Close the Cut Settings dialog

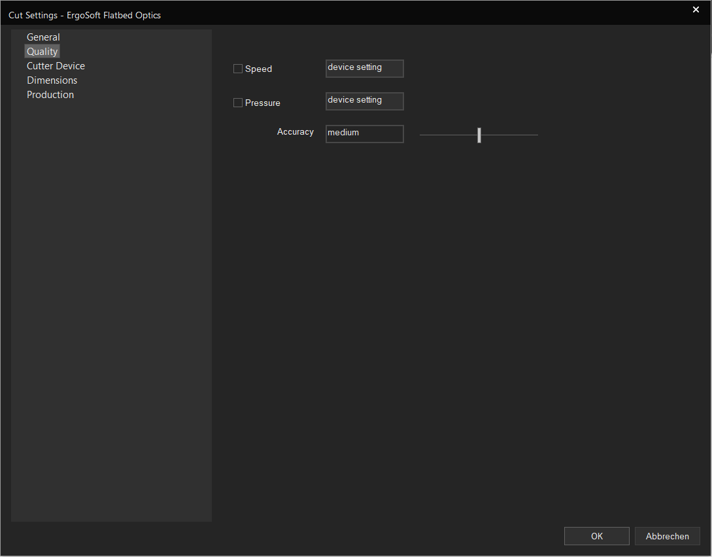click(696, 10)
